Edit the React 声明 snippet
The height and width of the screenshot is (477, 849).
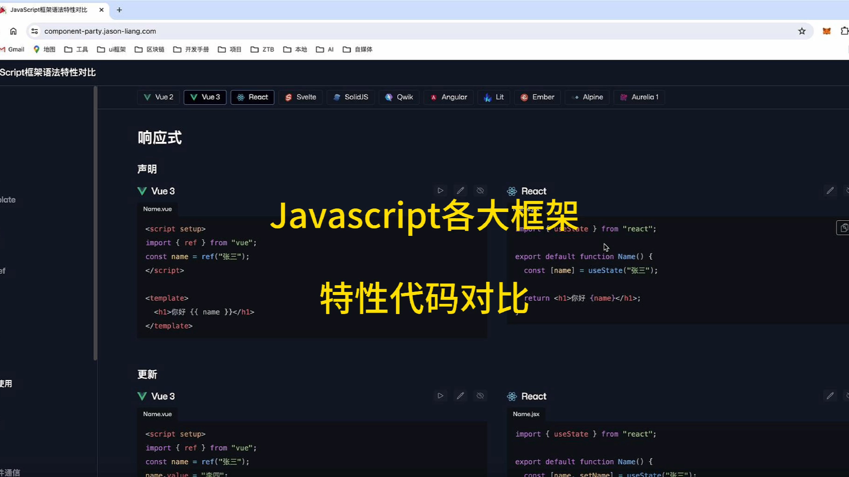point(830,191)
